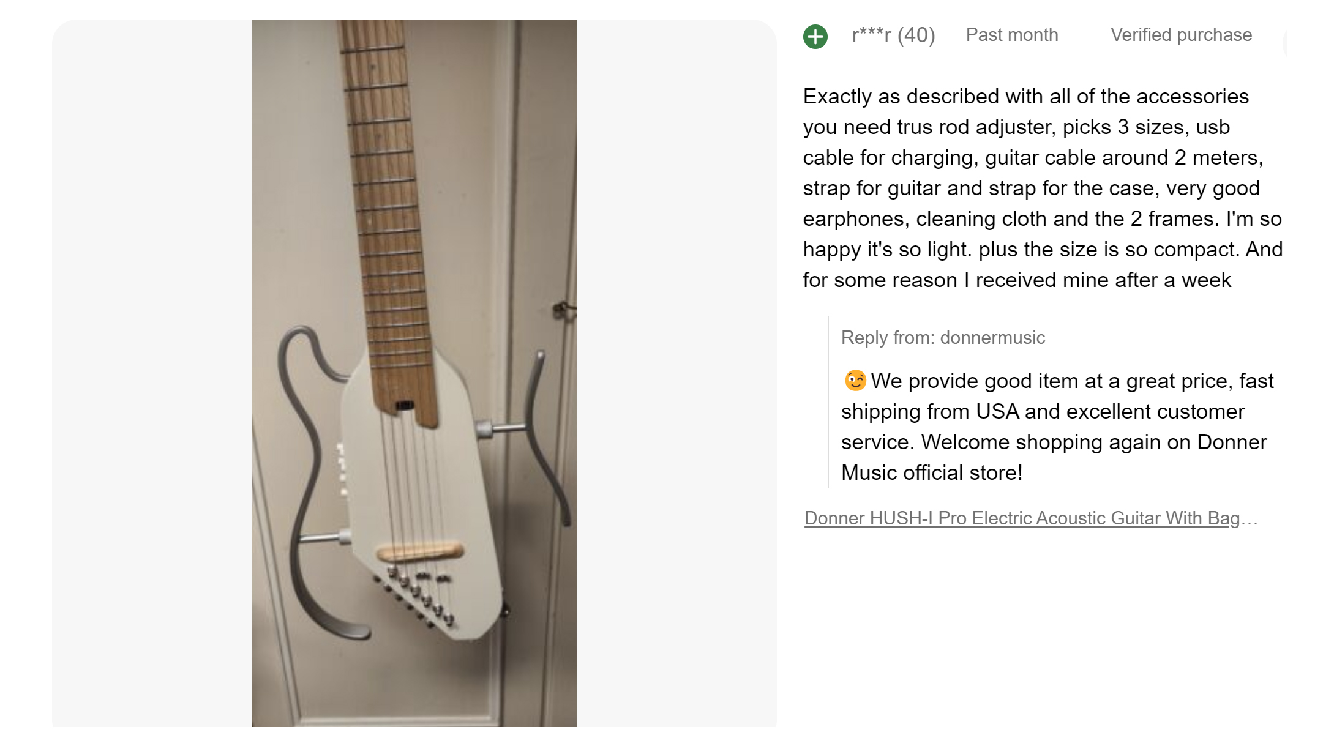Screen dimensions: 1334x746
Task: Click the gray blank area right of photo
Action: [x=676, y=373]
